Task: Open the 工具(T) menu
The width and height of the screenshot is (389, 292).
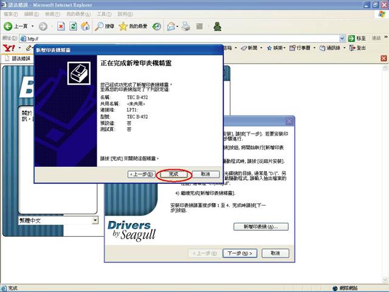Action: pyautogui.click(x=104, y=14)
